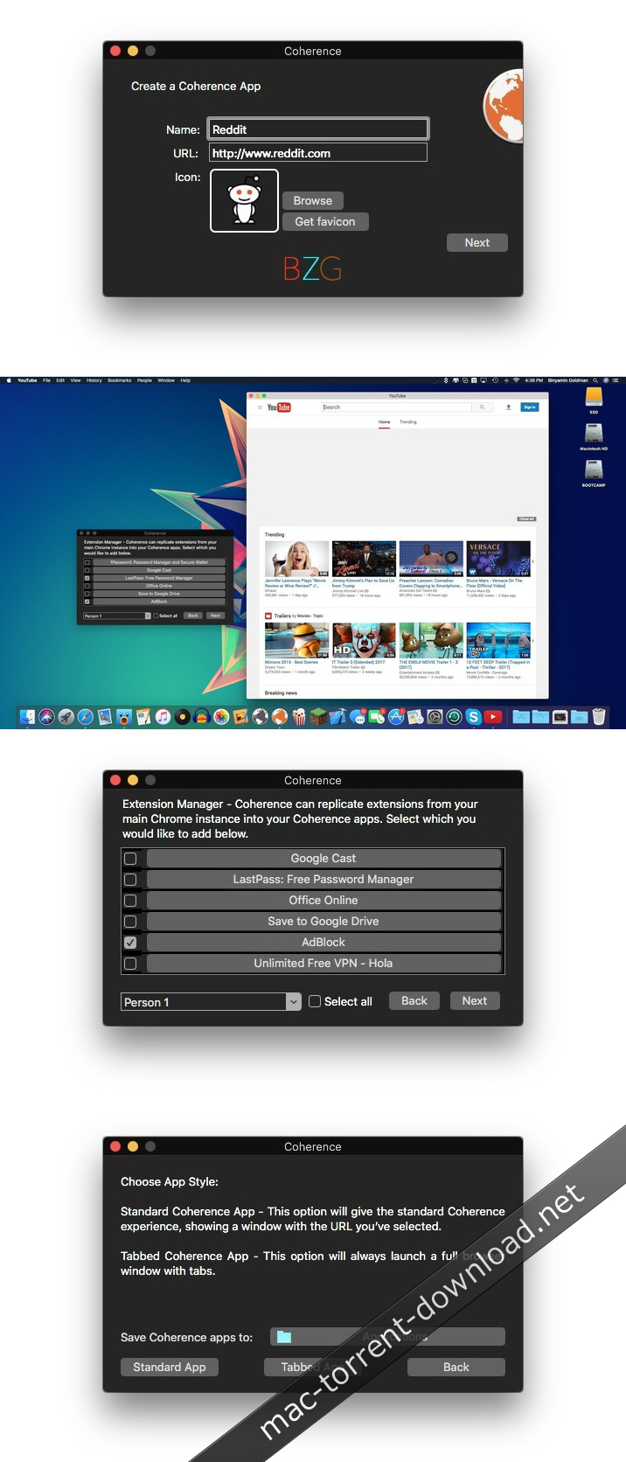Viewport: 626px width, 1462px height.
Task: Open Finder from the Dock
Action: tap(27, 716)
